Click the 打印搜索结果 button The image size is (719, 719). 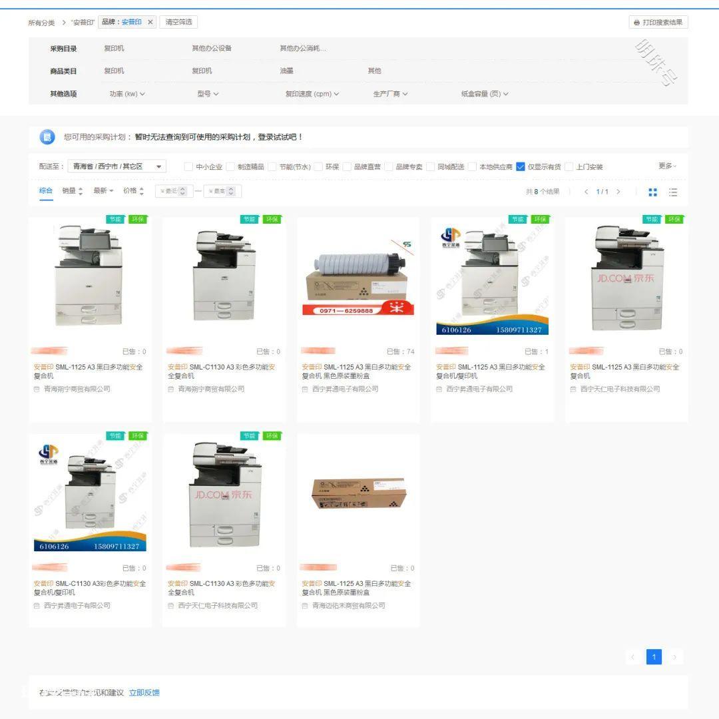[658, 23]
